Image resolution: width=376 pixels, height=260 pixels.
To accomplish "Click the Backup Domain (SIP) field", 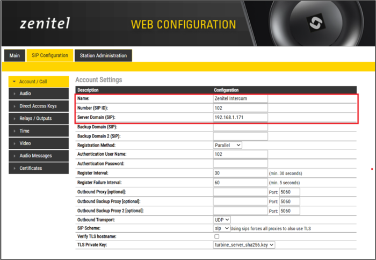I will (240, 127).
